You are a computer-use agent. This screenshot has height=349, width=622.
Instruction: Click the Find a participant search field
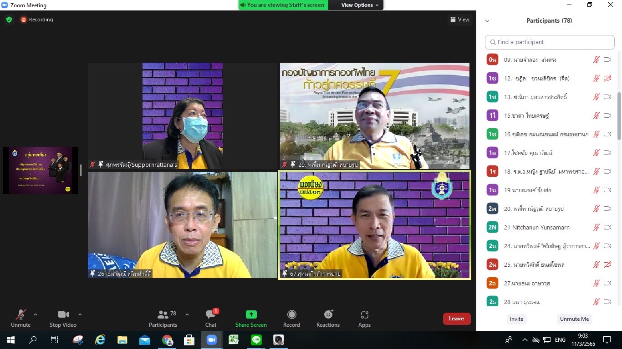(550, 42)
